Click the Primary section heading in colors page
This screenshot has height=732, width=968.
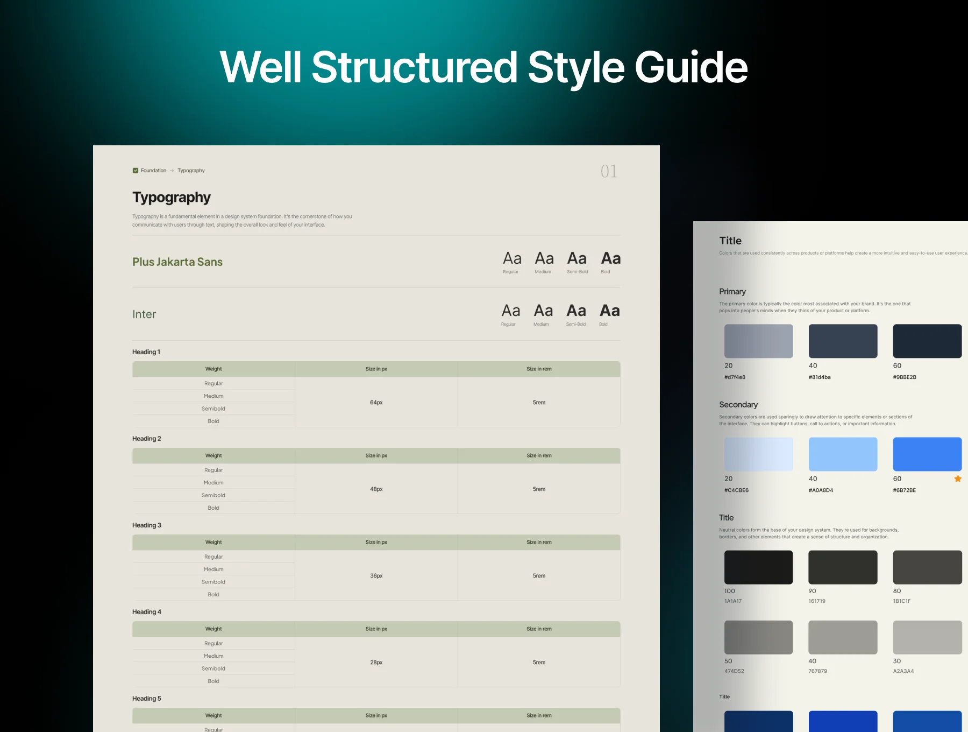pos(732,292)
